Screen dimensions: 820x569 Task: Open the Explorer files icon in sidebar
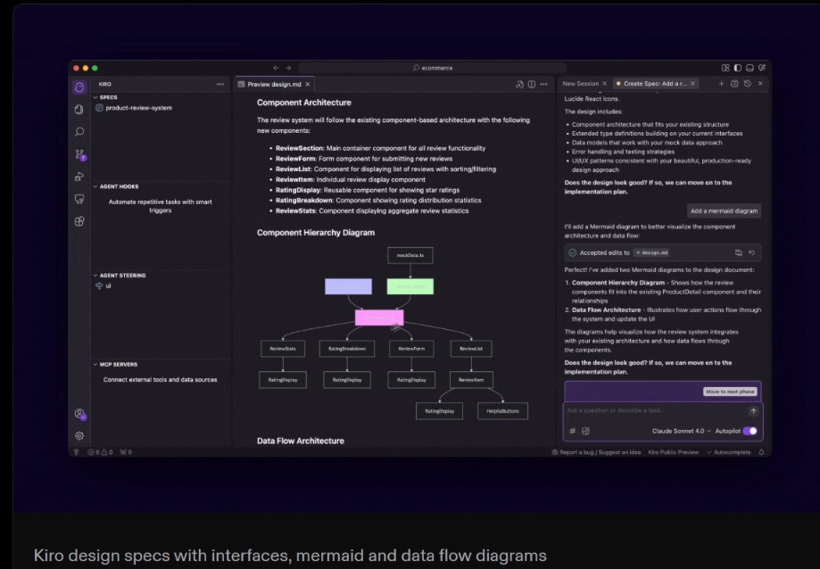[x=79, y=109]
